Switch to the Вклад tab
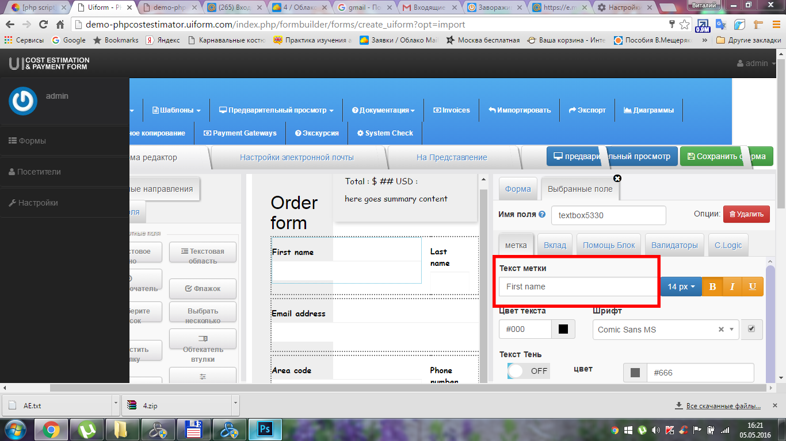 tap(555, 245)
